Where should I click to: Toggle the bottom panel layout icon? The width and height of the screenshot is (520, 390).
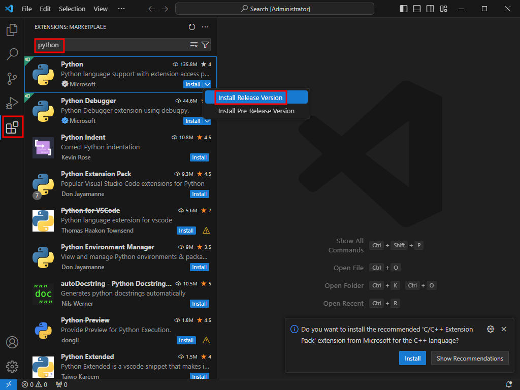click(x=417, y=9)
